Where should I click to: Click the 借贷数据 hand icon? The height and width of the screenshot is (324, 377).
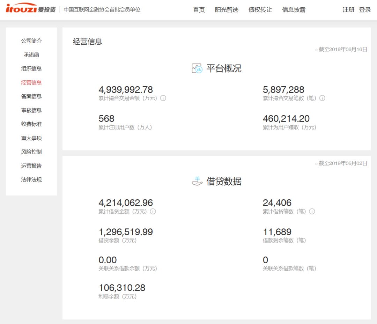(197, 181)
